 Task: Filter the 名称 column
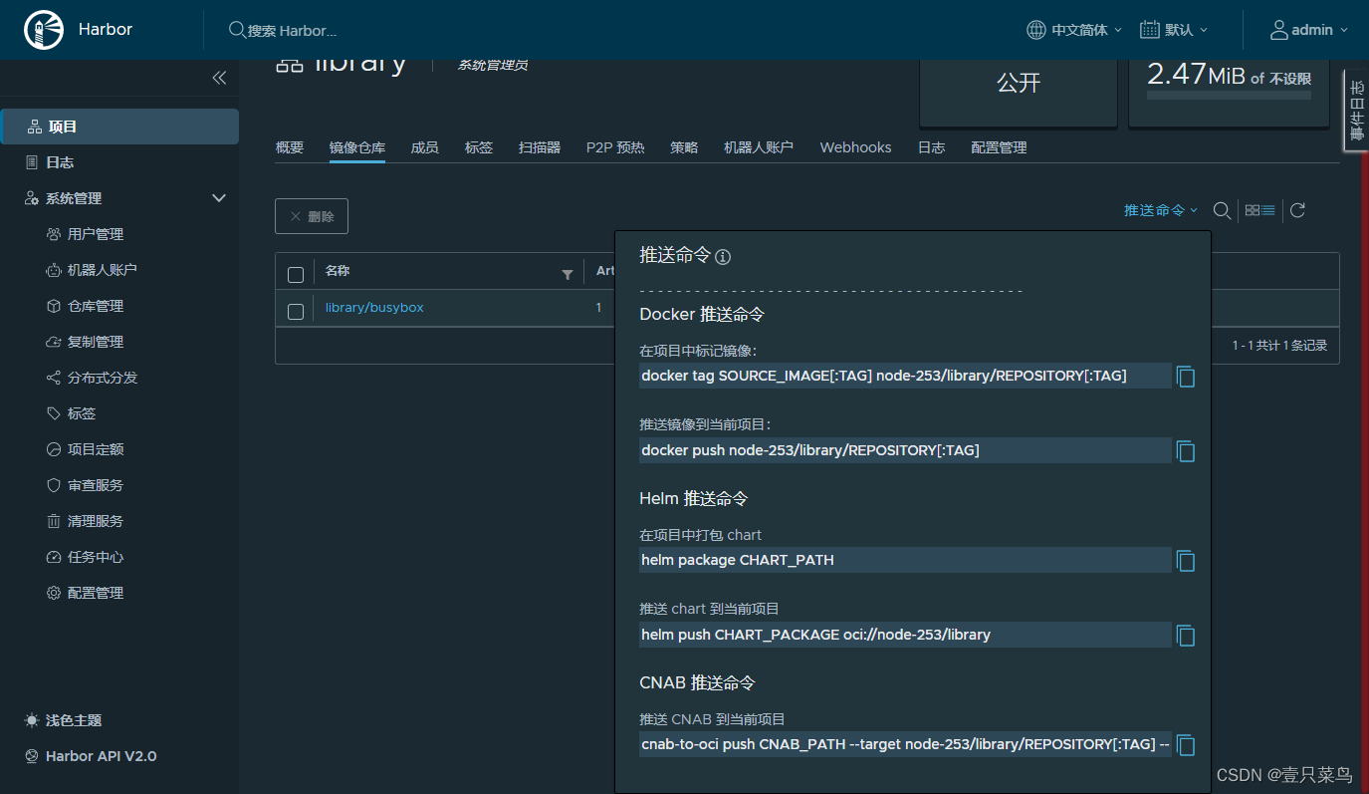[x=568, y=274]
